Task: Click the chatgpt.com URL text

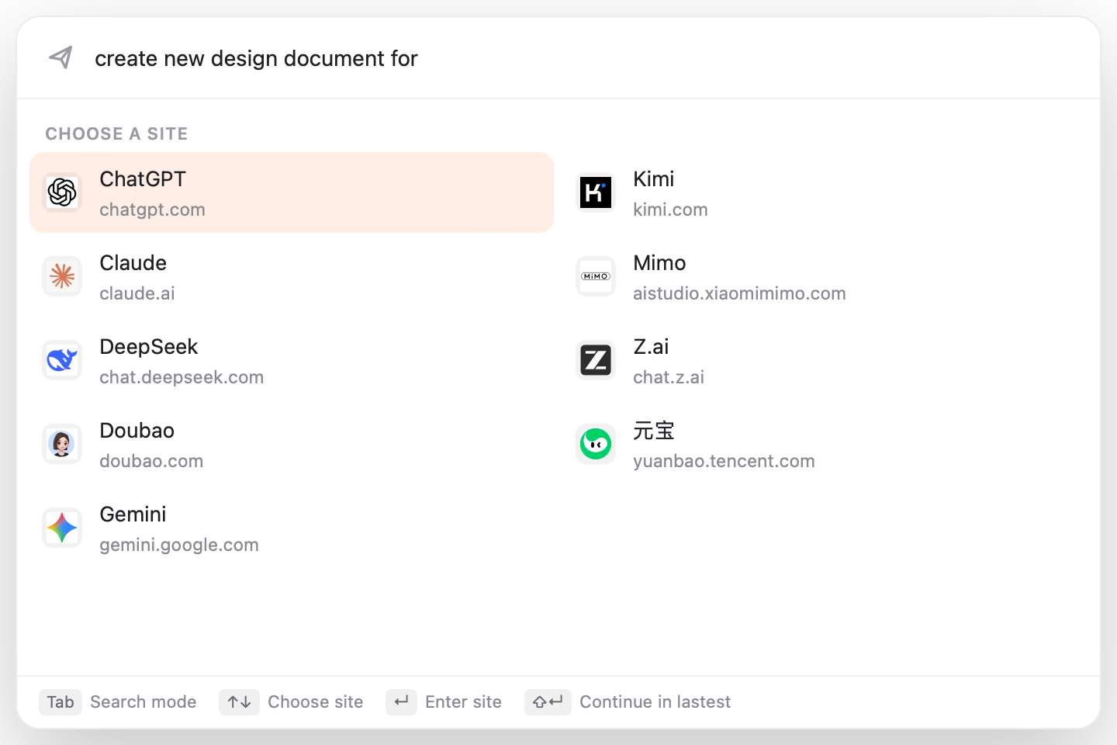Action: pos(152,210)
